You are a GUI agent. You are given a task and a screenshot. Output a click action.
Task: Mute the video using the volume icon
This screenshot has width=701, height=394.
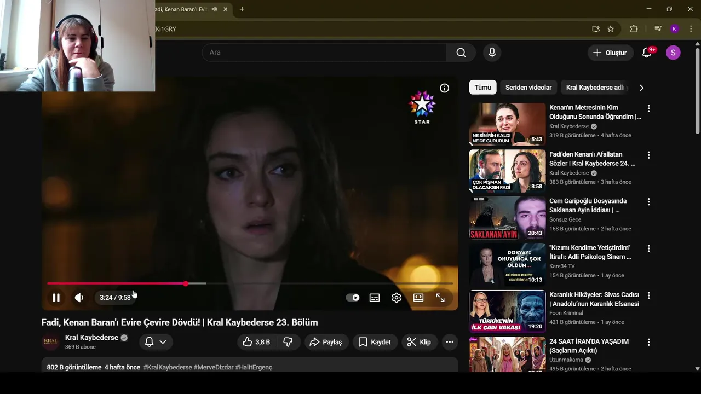(x=79, y=298)
